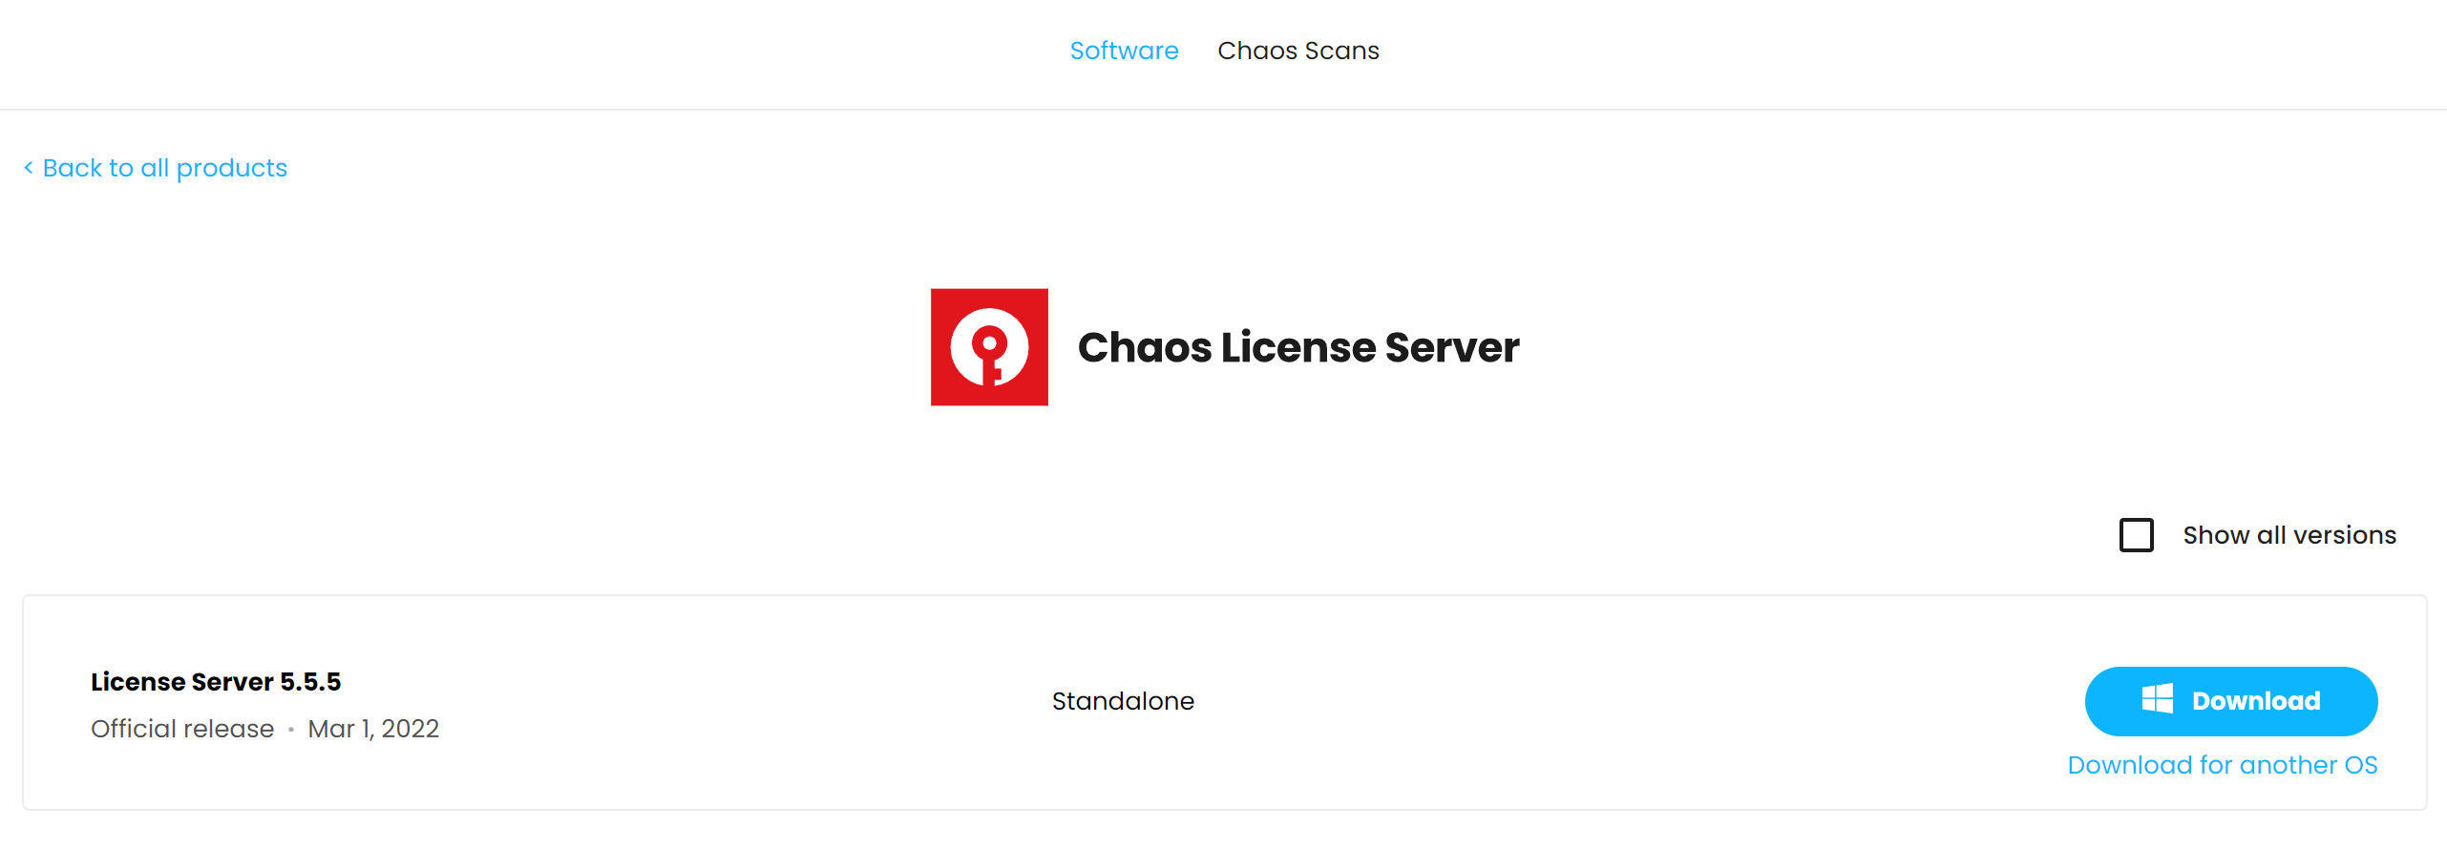Click the 'Official release' label

pos(182,729)
